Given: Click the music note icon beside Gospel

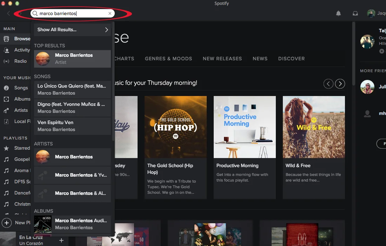Looking at the screenshot, I should click(x=6, y=159).
